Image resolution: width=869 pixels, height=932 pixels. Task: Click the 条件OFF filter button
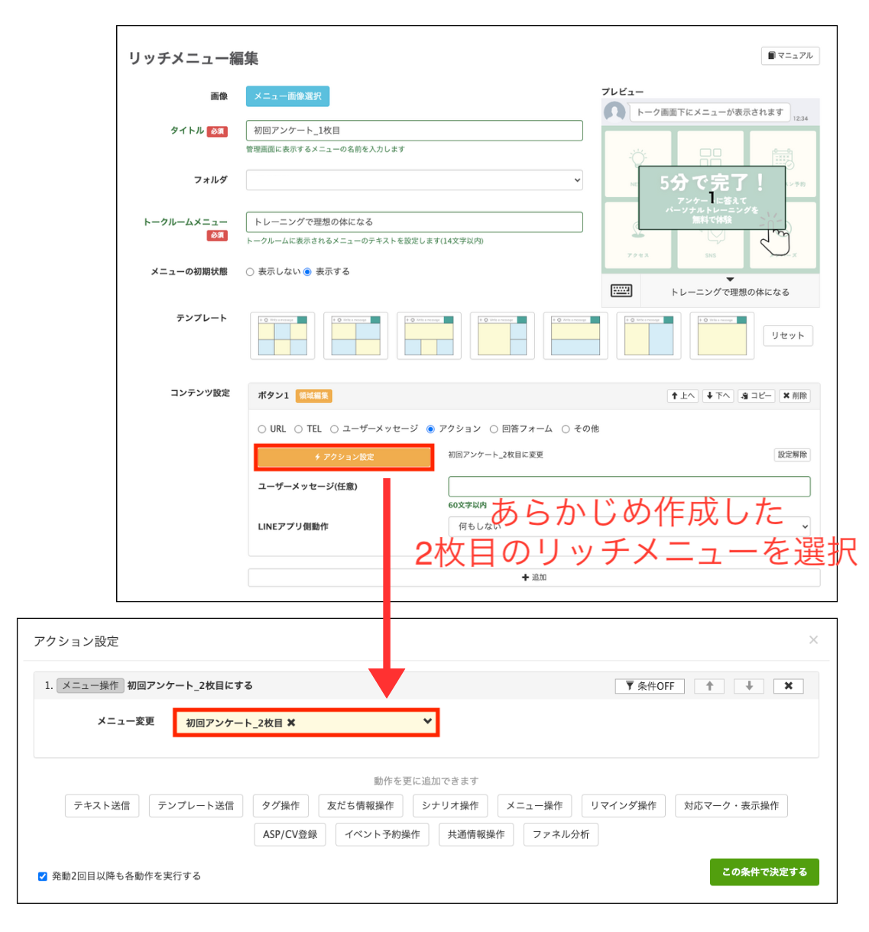(x=650, y=686)
